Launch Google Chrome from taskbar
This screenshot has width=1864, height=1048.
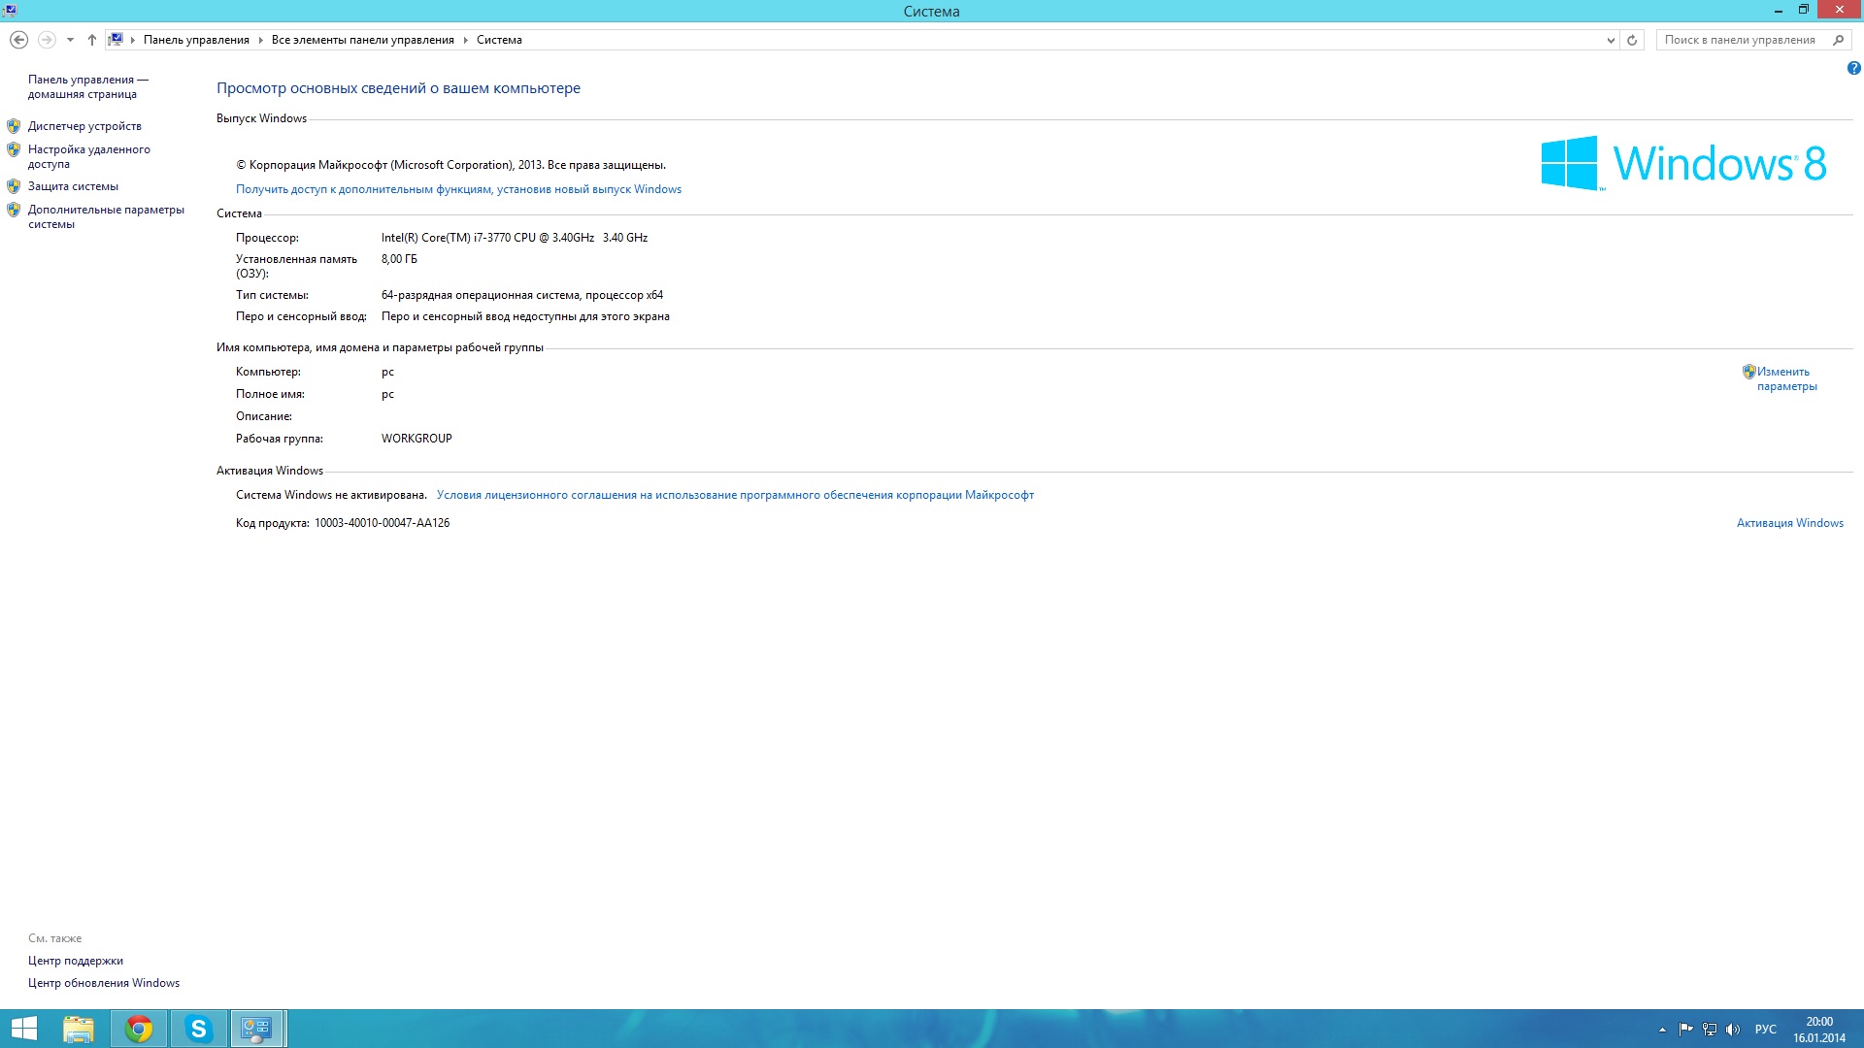[139, 1029]
